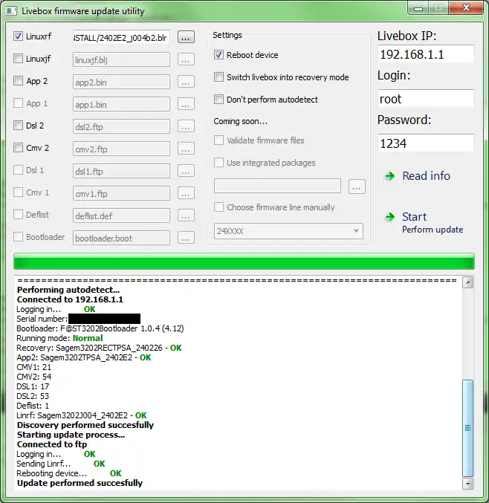Click the 'Rebooting device...' log line

pyautogui.click(x=69, y=473)
